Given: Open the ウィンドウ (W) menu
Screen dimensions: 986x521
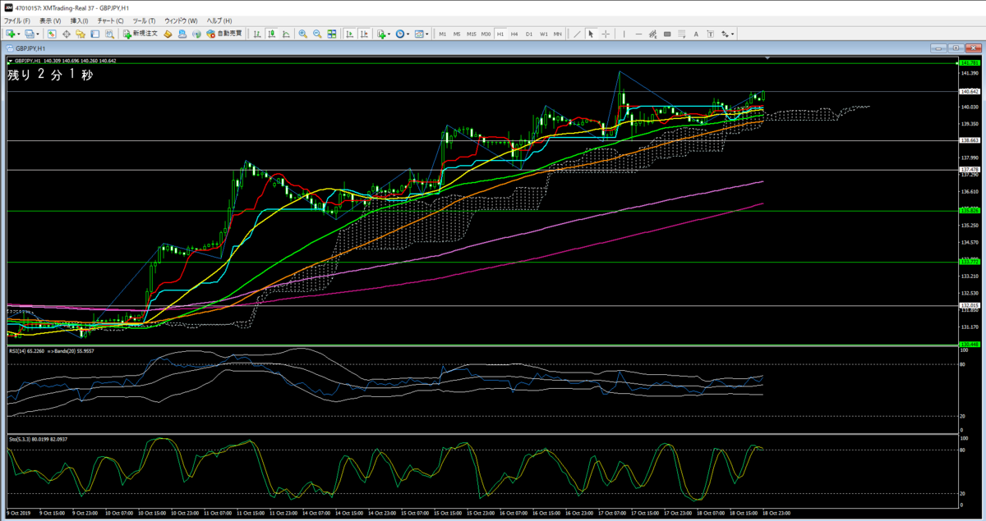Looking at the screenshot, I should pos(181,21).
